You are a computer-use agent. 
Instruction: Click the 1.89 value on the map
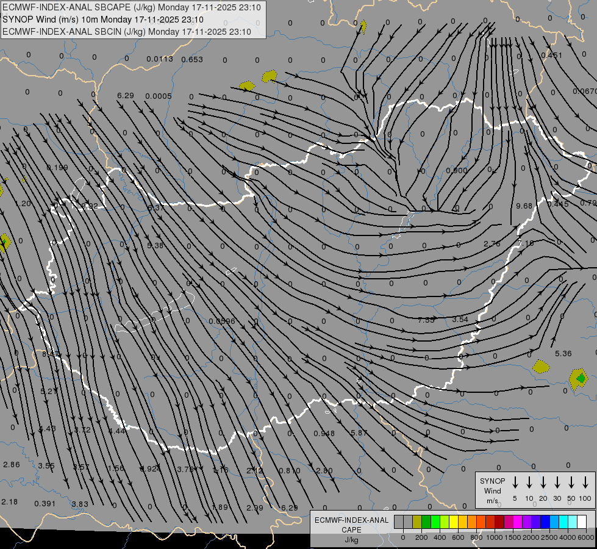220,507
